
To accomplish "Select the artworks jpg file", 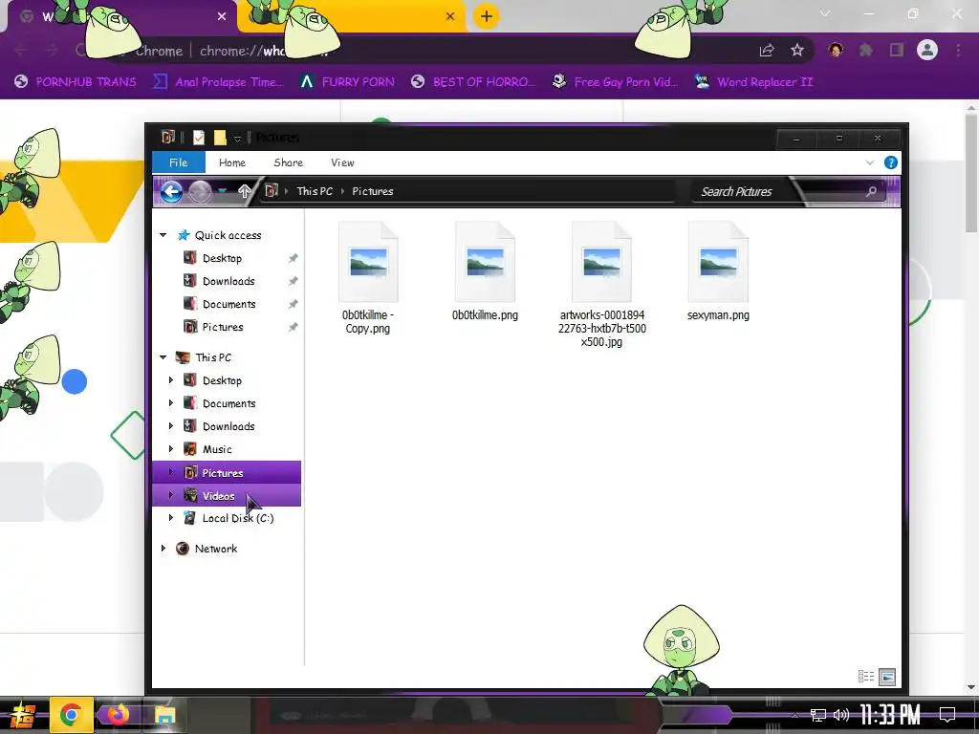I will point(602,285).
